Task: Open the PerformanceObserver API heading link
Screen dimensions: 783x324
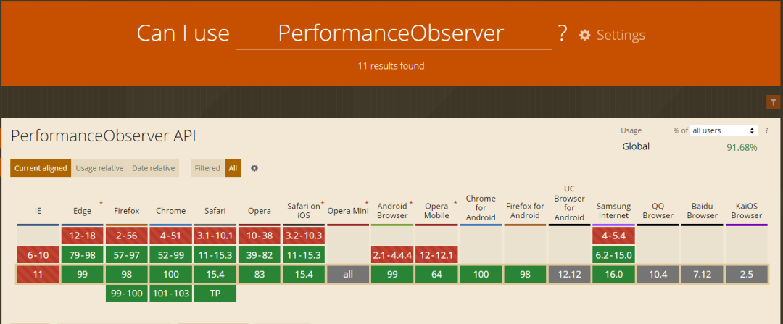Action: [x=104, y=136]
